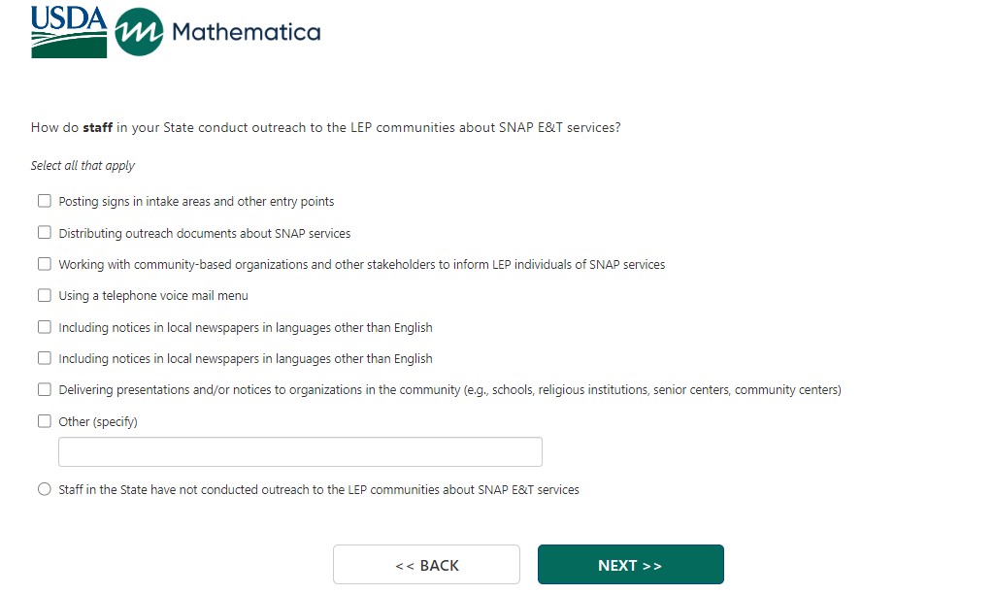The image size is (995, 594).
Task: Toggle the 'Other (specify)' checkbox
Action: click(44, 421)
